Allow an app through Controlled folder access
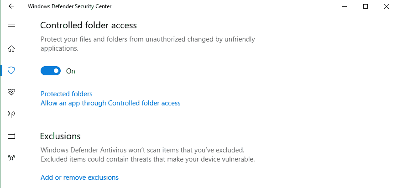397x188 pixels. (110, 103)
